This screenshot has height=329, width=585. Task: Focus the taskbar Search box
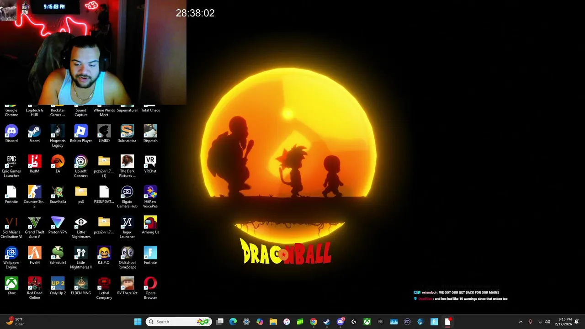click(x=179, y=322)
